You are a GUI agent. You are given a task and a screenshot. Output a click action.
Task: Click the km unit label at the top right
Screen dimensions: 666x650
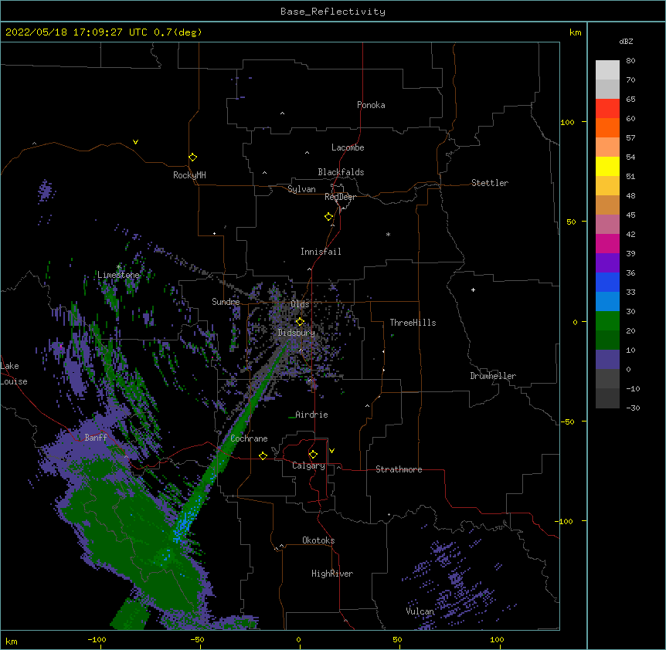coord(576,32)
